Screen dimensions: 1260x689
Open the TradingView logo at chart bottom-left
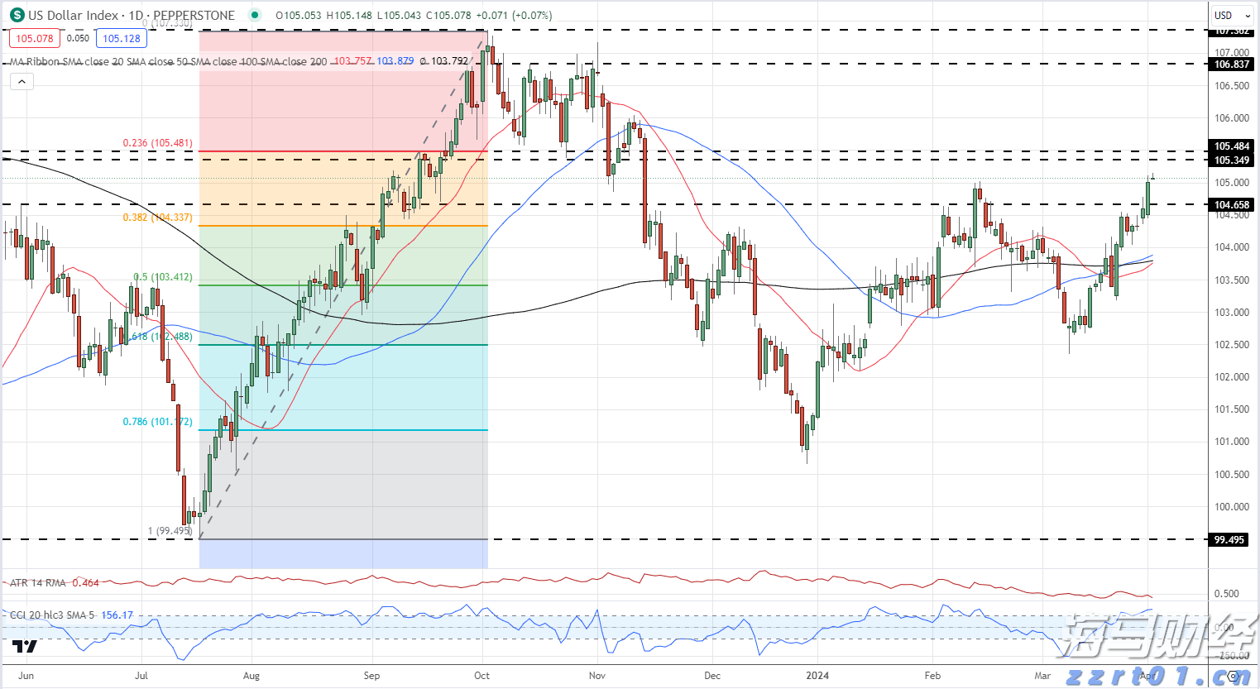tap(25, 646)
